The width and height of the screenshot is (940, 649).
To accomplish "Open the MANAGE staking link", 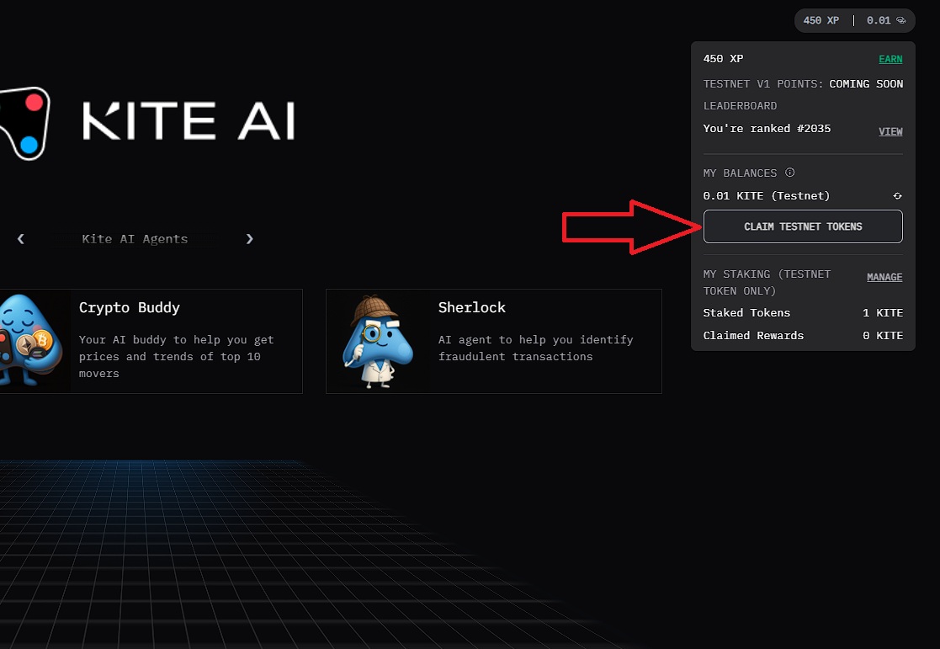I will [x=884, y=277].
